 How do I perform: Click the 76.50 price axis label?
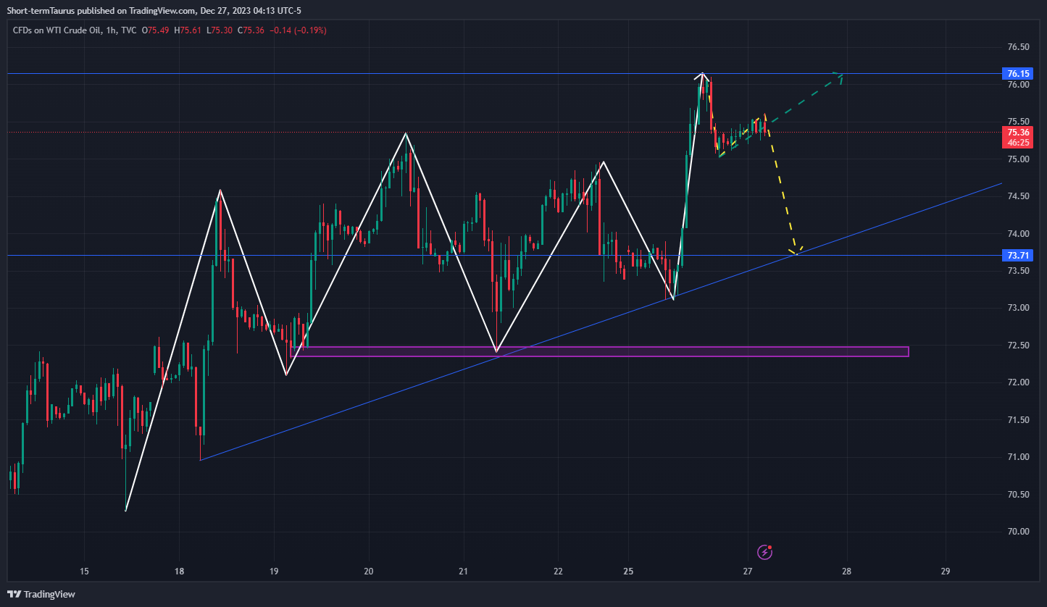[1018, 47]
